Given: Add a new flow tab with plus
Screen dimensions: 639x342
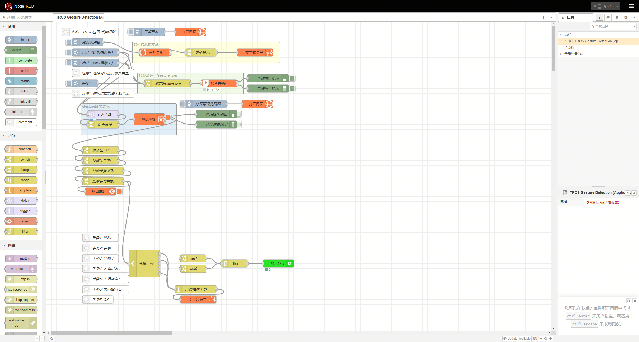Looking at the screenshot, I should coord(543,17).
